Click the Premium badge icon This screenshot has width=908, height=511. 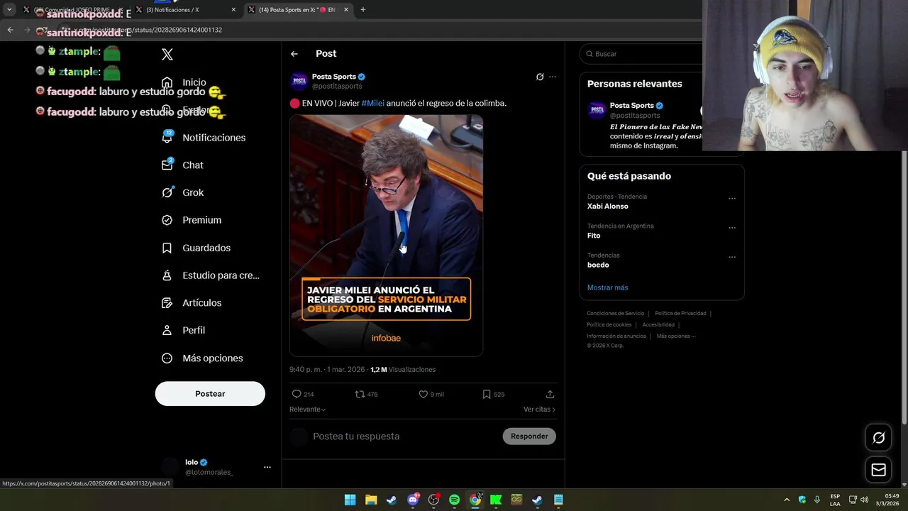tap(167, 220)
